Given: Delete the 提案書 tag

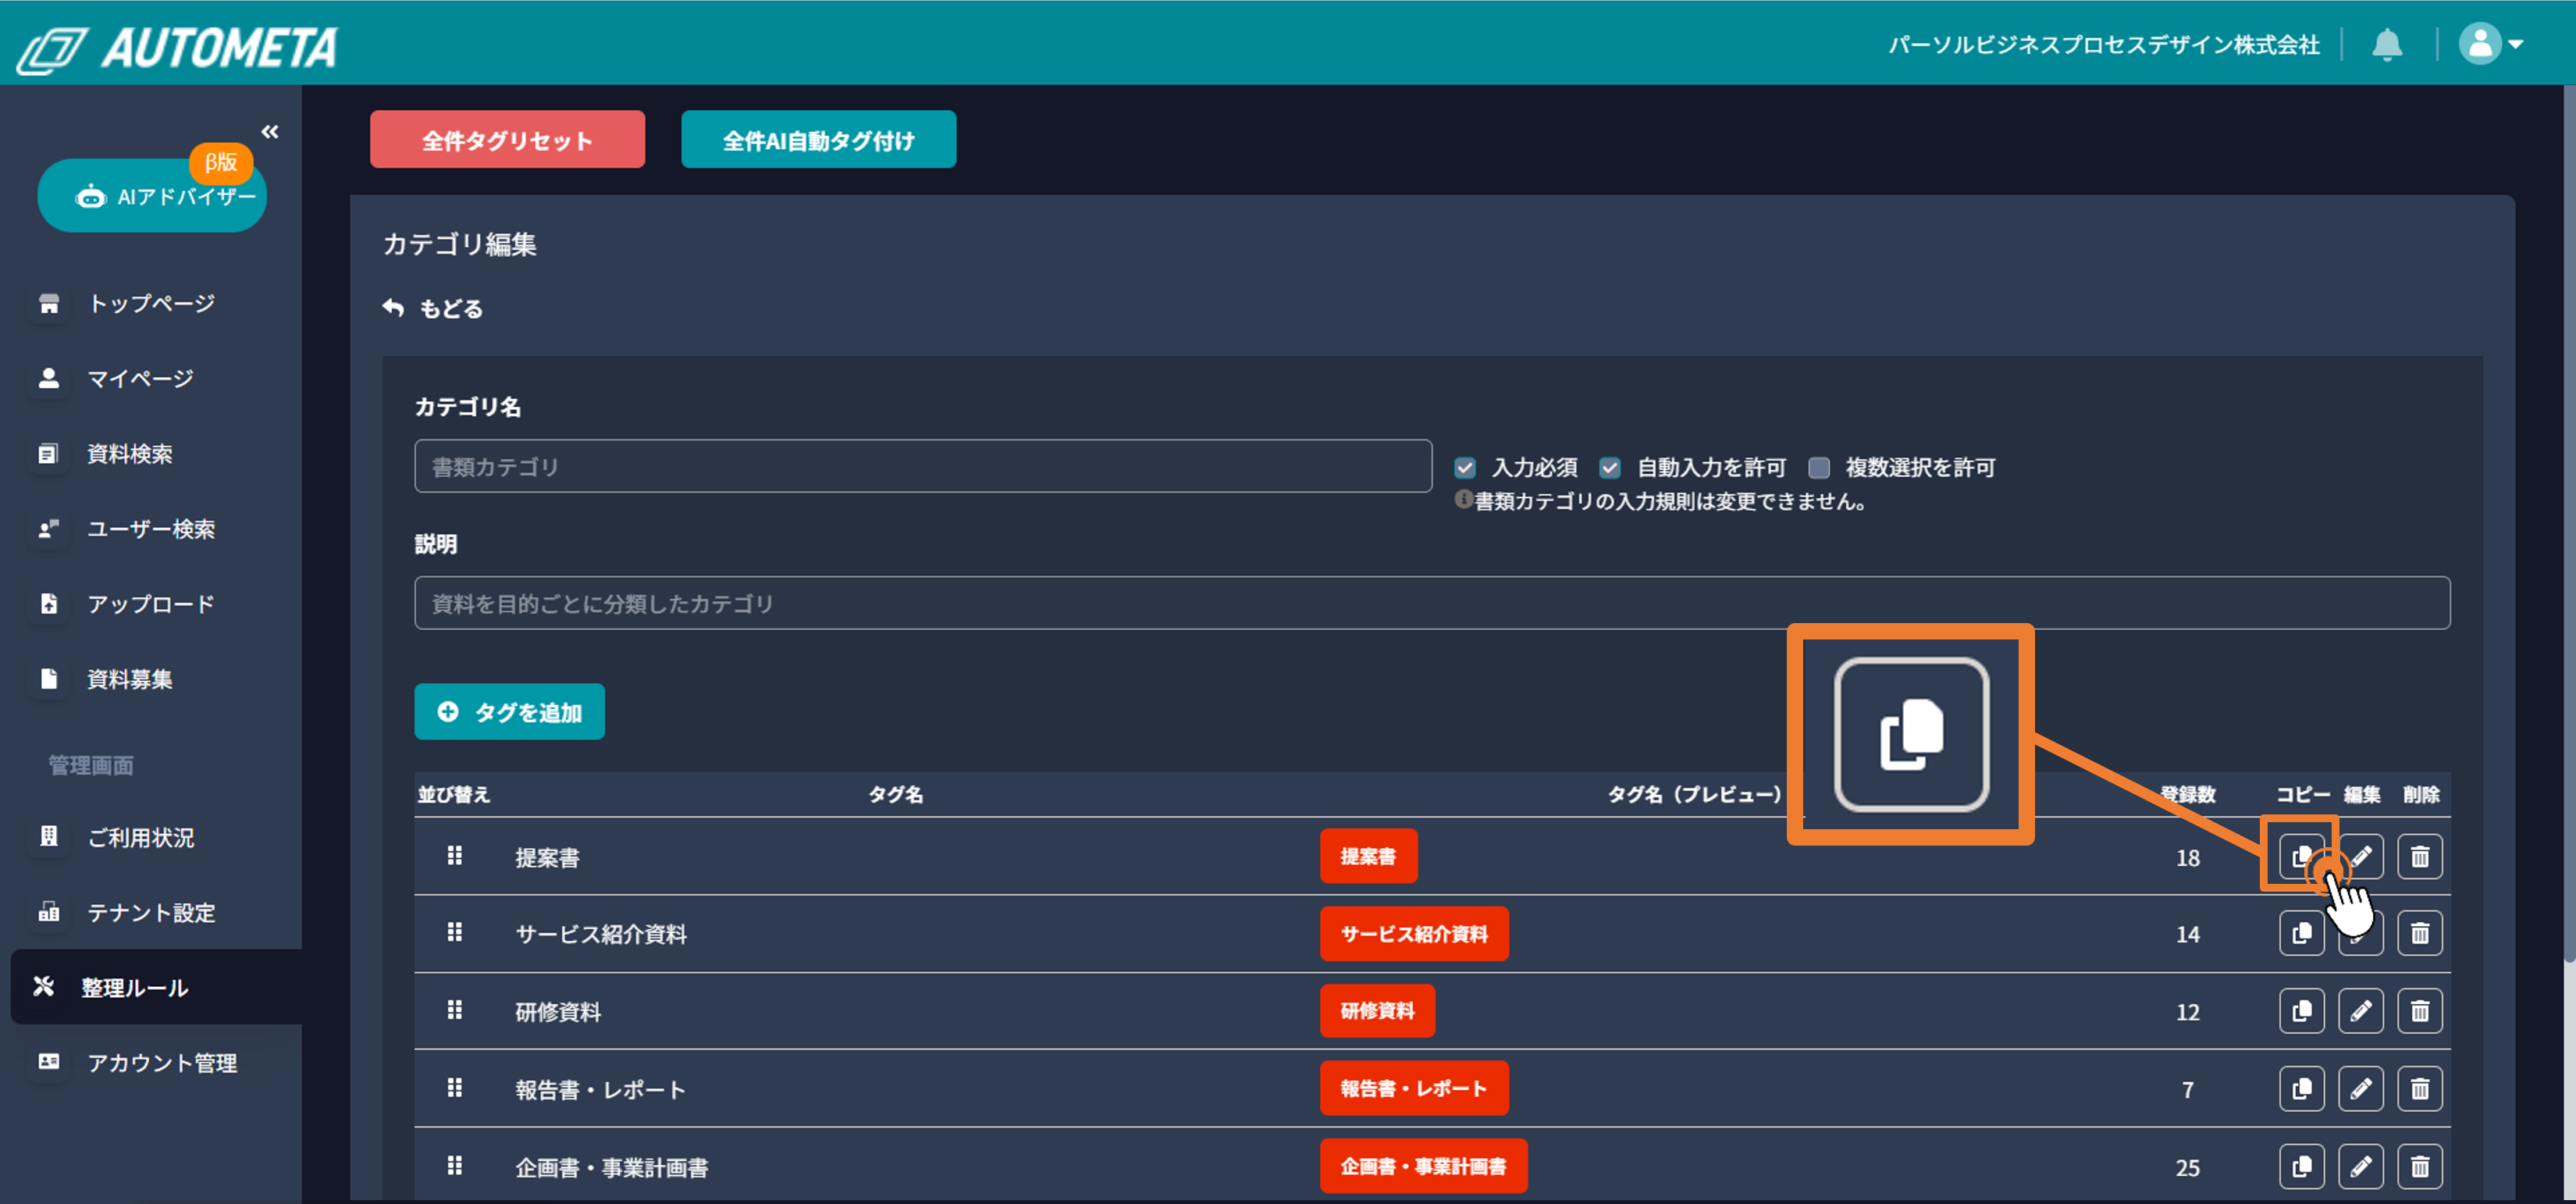Looking at the screenshot, I should pyautogui.click(x=2420, y=856).
